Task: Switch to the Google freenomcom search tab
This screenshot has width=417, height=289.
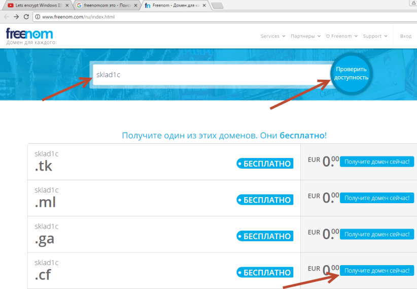Action: (104, 6)
